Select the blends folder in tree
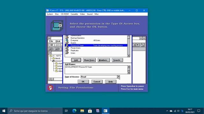The width and height of the screenshot is (204, 114). [56, 58]
